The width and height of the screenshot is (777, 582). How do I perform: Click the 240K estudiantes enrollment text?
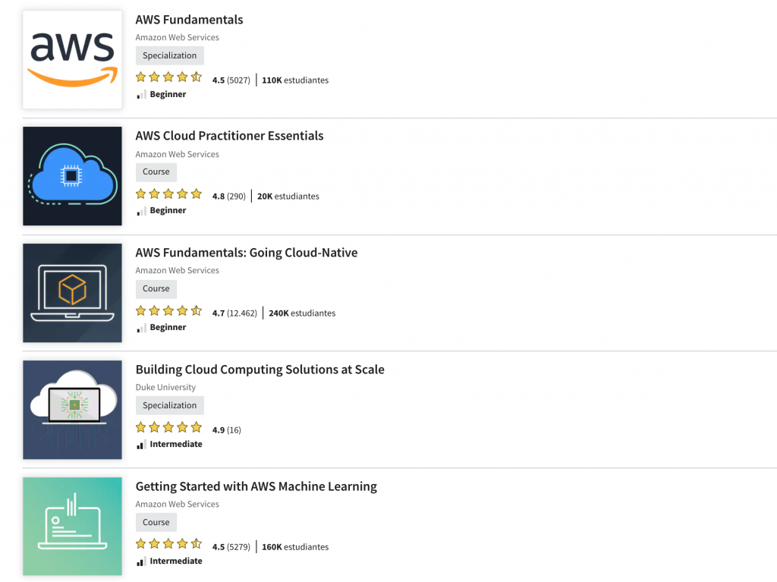(302, 313)
